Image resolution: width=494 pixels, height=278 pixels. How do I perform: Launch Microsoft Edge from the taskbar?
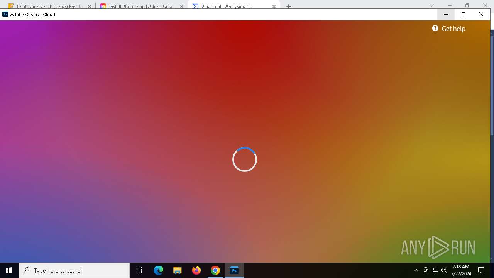coord(159,270)
